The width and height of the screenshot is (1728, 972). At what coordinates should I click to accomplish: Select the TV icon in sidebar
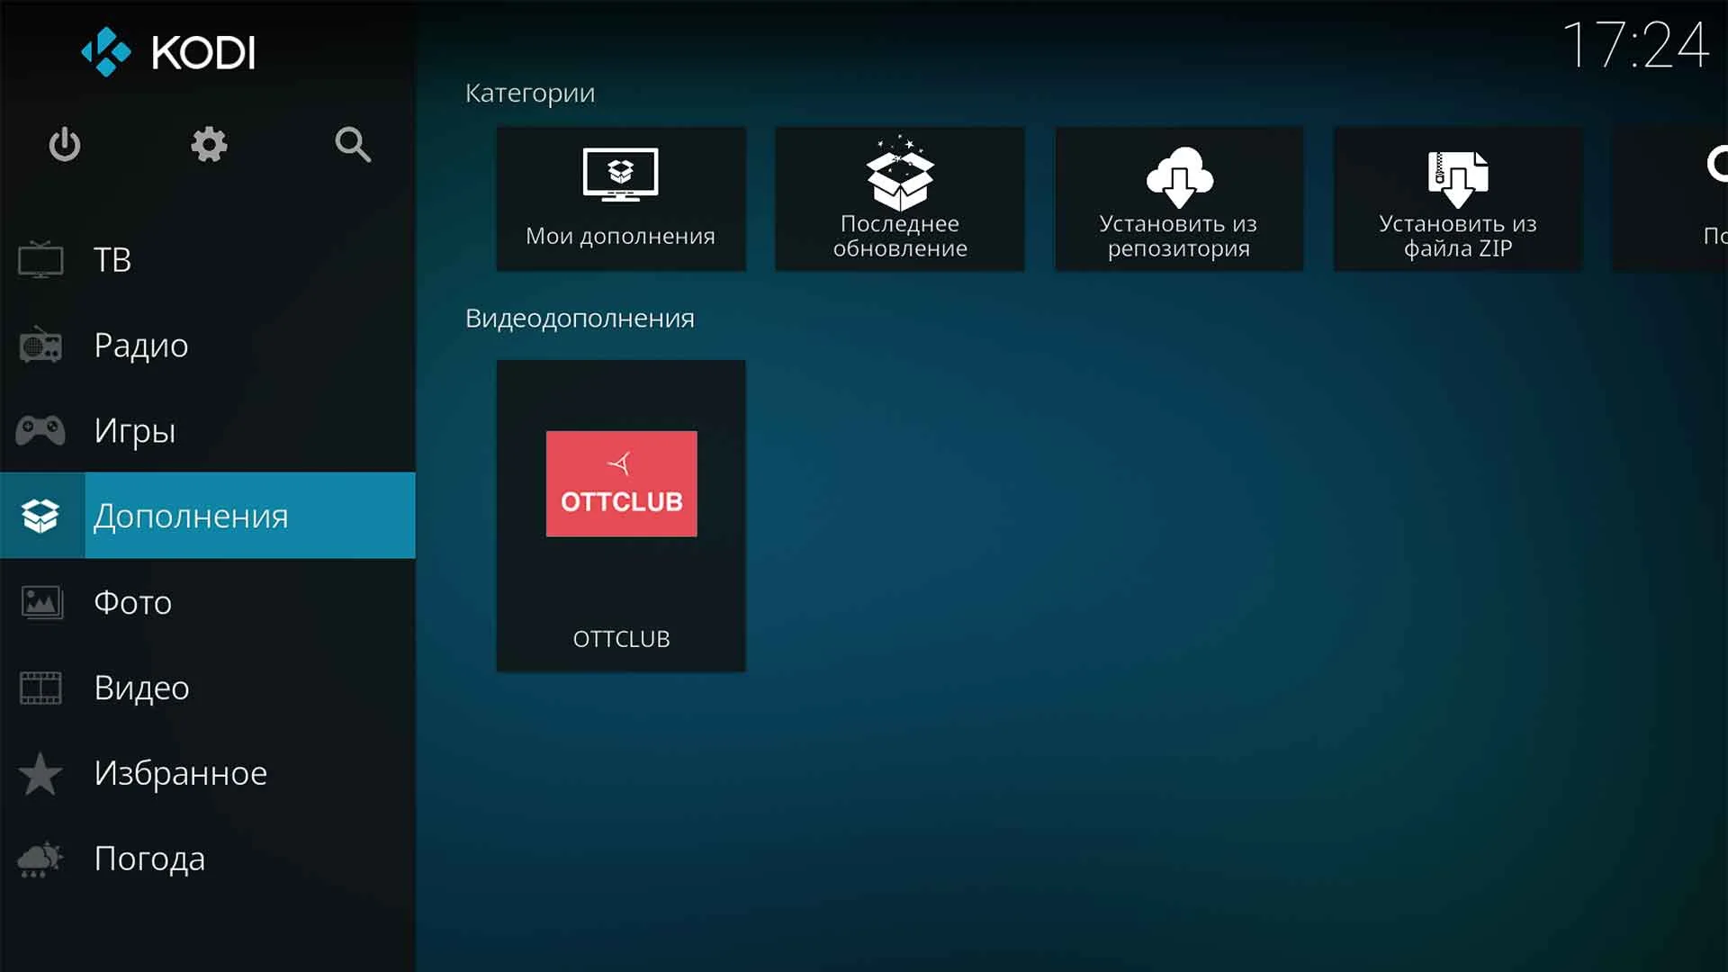(x=40, y=259)
